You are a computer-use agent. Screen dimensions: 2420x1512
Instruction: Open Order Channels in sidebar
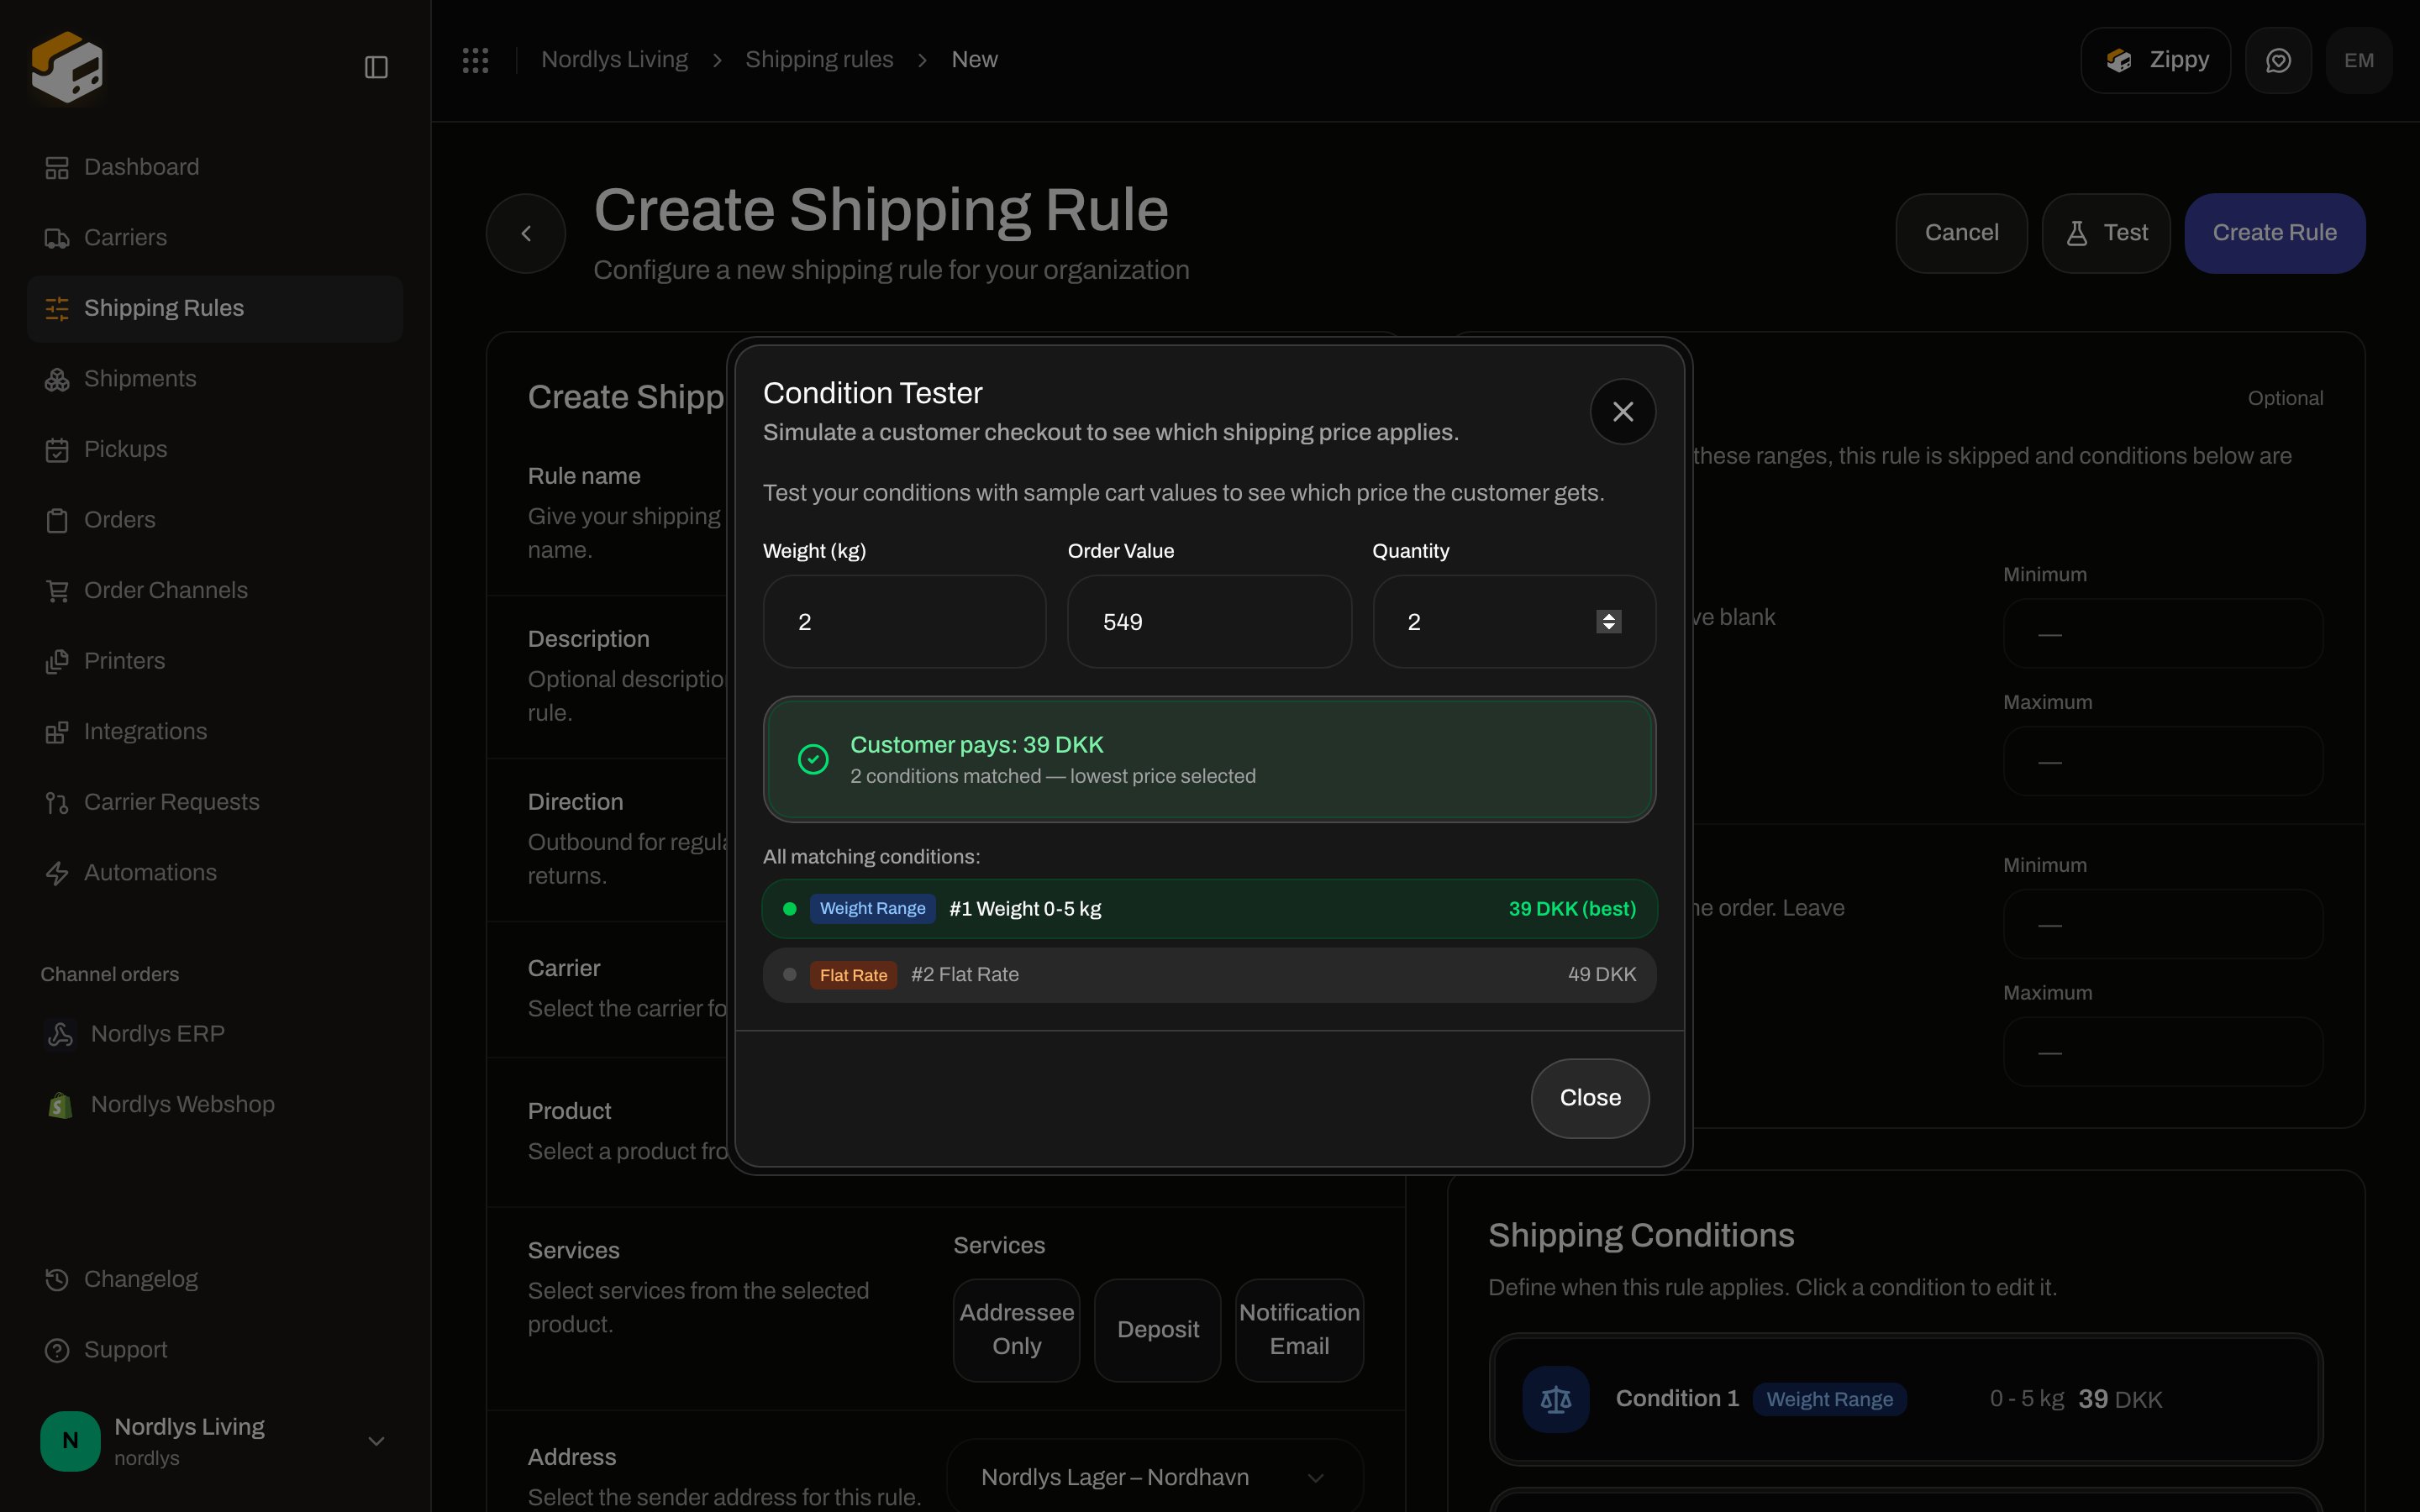(215, 591)
